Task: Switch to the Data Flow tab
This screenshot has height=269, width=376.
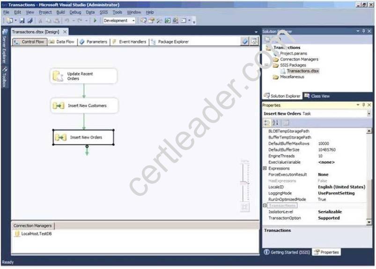Action: (x=62, y=42)
